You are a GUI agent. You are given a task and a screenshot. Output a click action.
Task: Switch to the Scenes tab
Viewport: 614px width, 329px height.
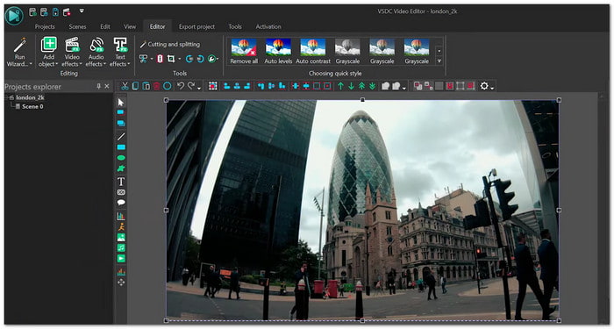(77, 26)
